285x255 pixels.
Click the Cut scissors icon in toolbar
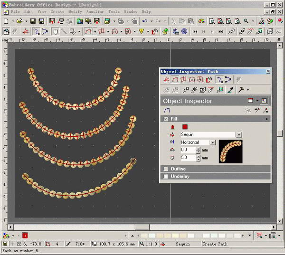click(173, 21)
